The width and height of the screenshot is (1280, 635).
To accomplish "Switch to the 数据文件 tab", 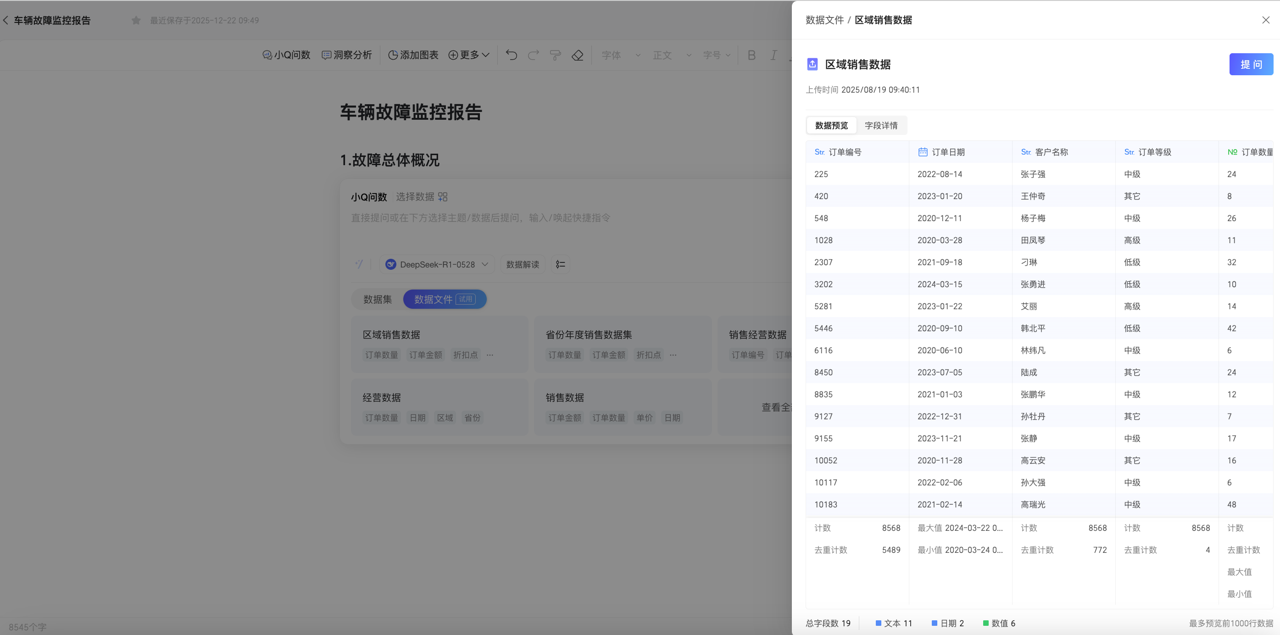I will [x=445, y=299].
